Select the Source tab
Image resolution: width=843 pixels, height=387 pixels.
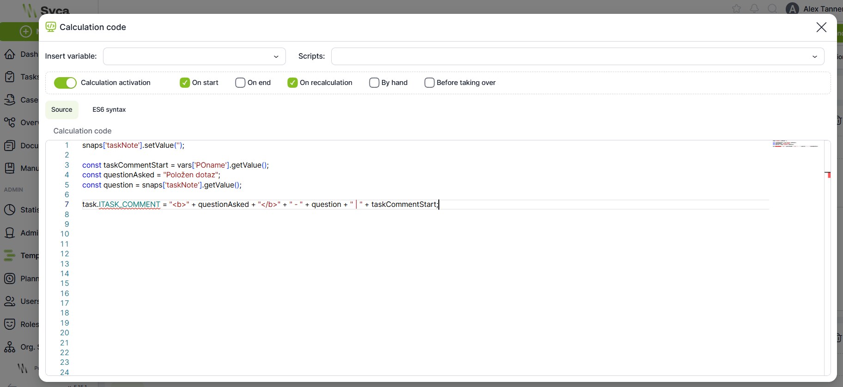(62, 109)
